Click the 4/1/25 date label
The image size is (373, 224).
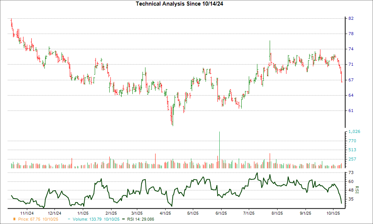click(165, 213)
